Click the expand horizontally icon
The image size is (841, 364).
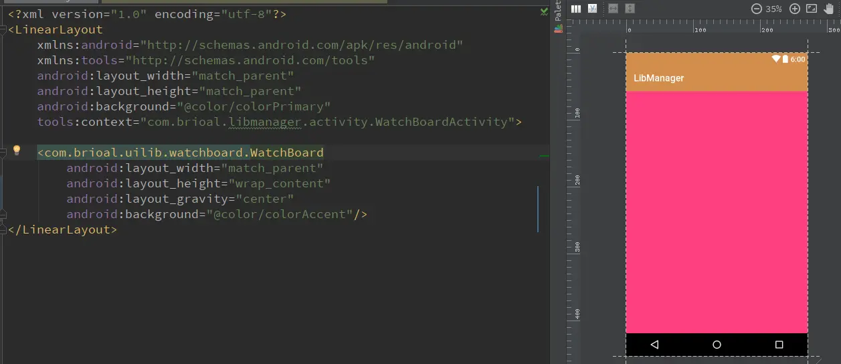coord(613,9)
